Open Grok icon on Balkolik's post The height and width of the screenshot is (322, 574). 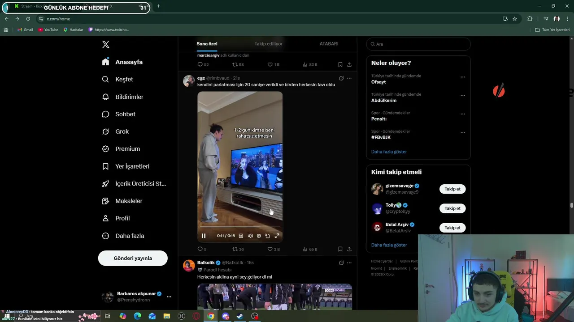(341, 263)
